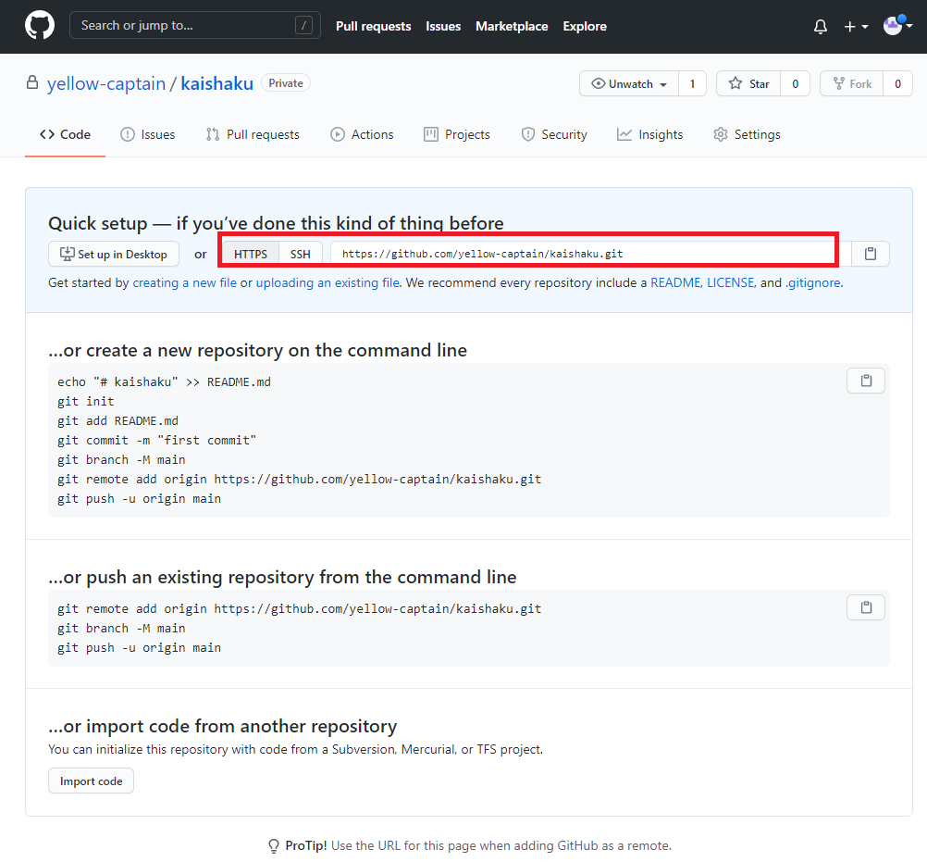The height and width of the screenshot is (862, 927).
Task: Copy the push existing repository commands
Action: coord(866,607)
